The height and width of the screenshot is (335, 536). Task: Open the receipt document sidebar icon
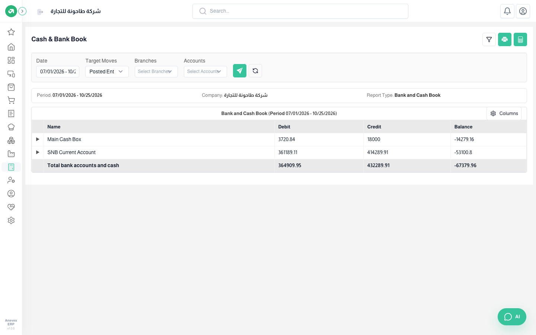(x=11, y=114)
